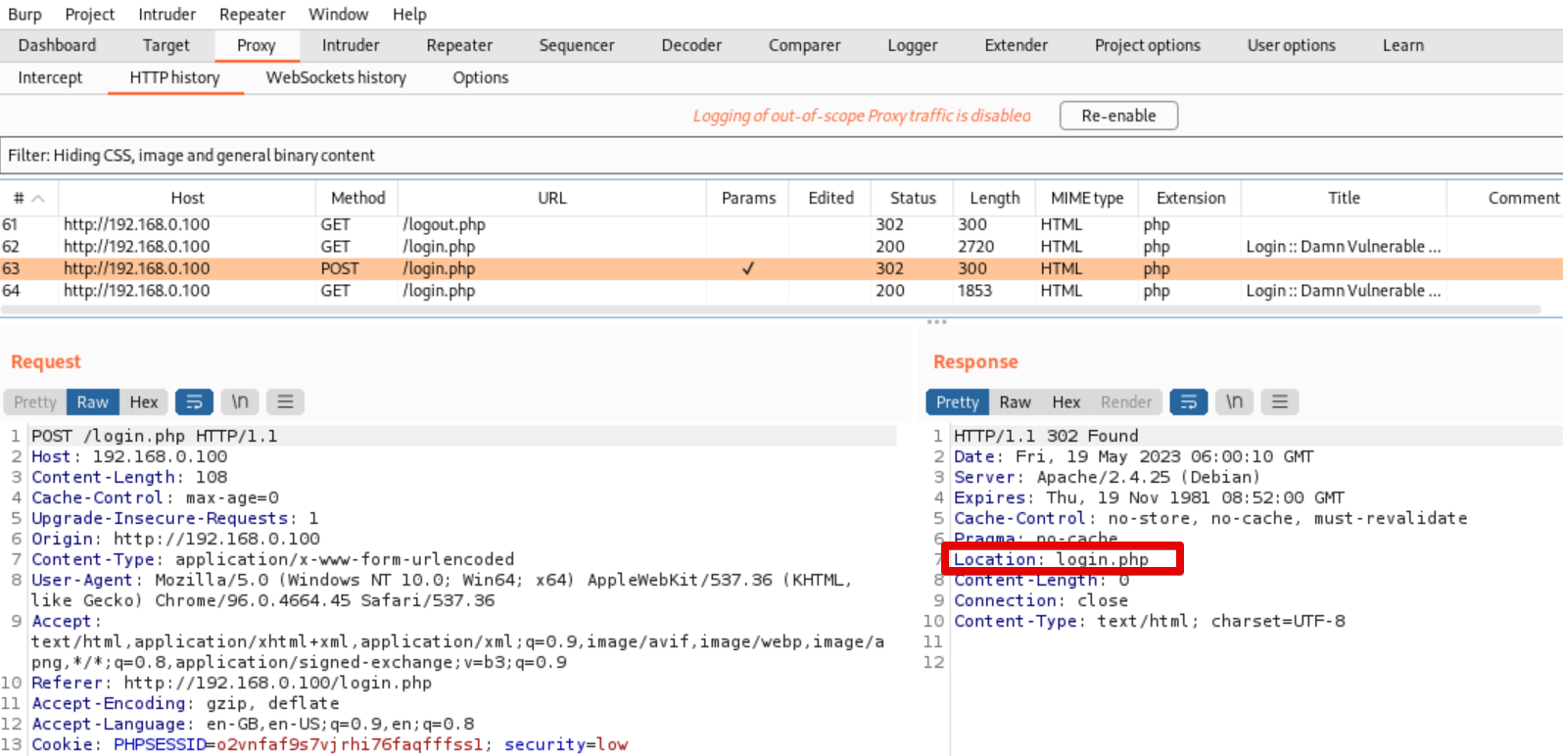Sort table by Length column header
This screenshot has height=756, width=1563.
click(995, 198)
